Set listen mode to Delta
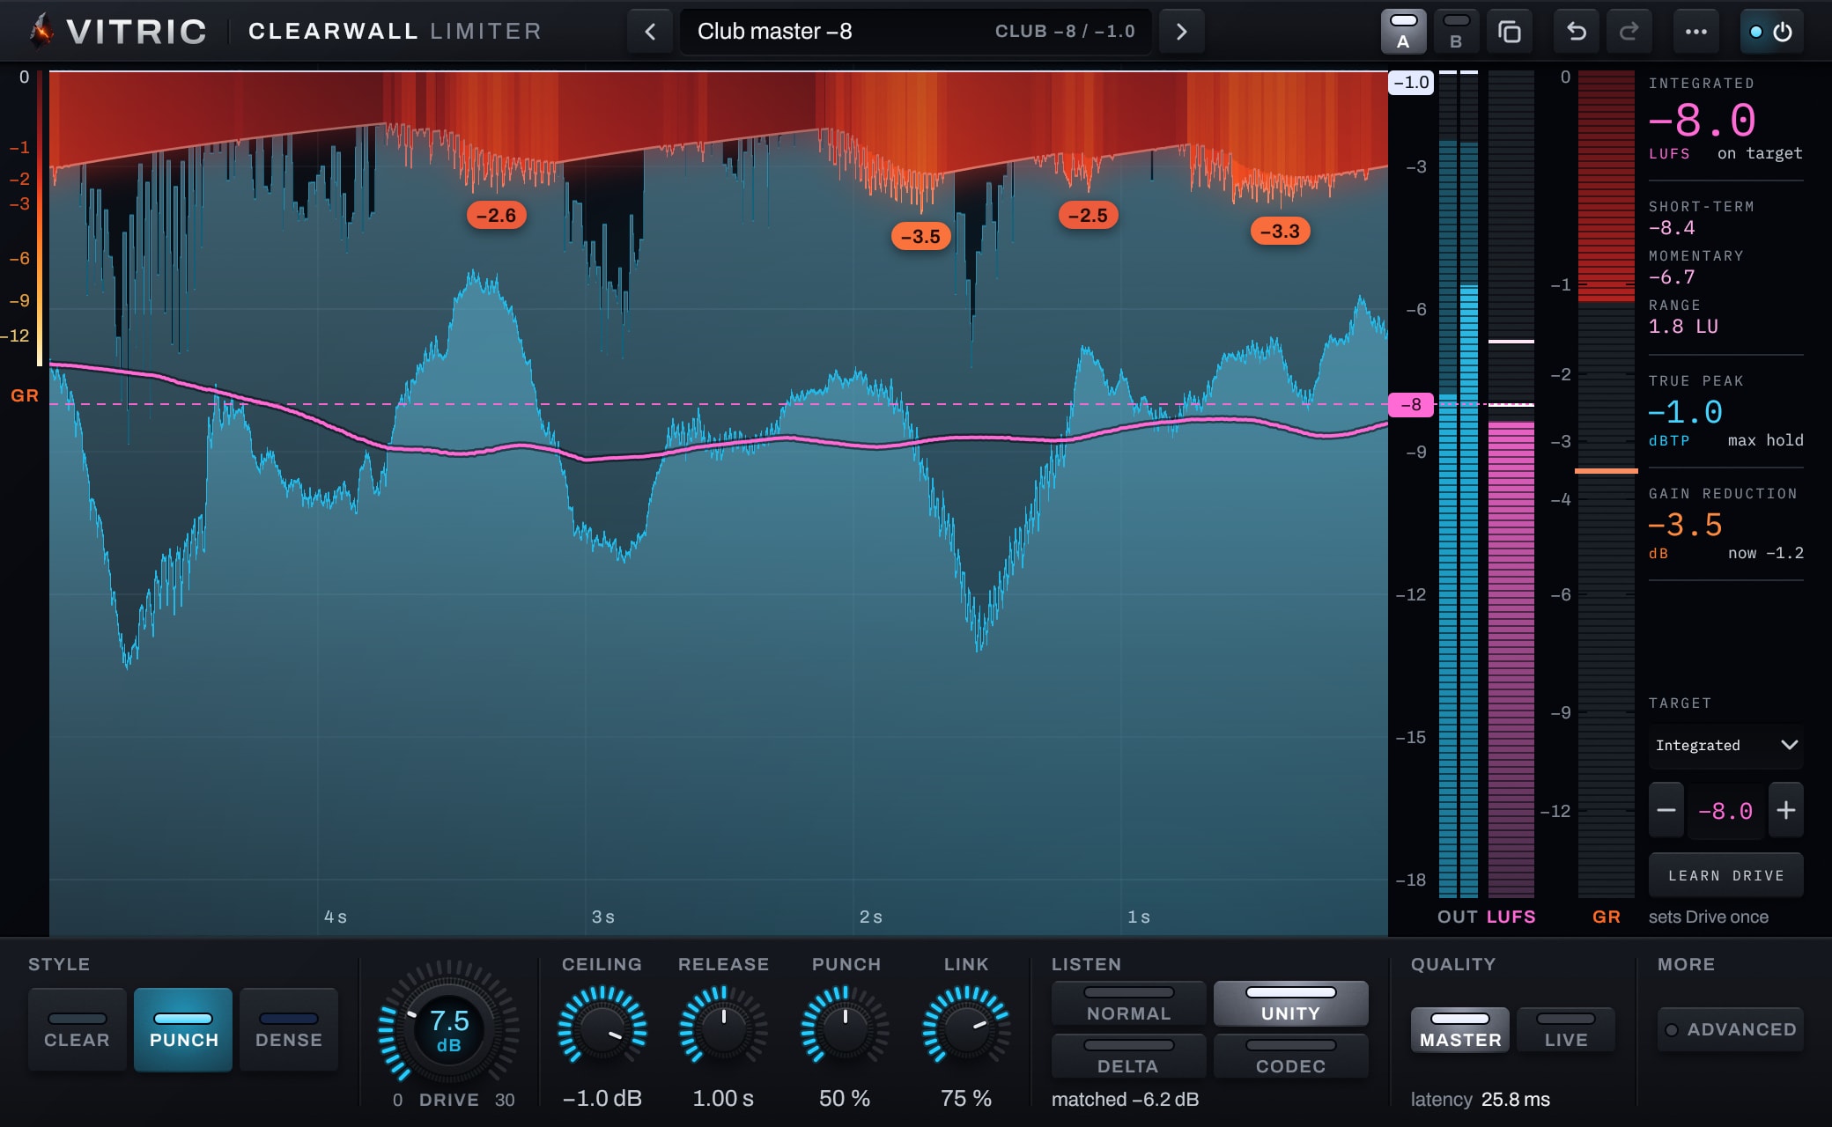The width and height of the screenshot is (1832, 1127). [x=1129, y=1056]
